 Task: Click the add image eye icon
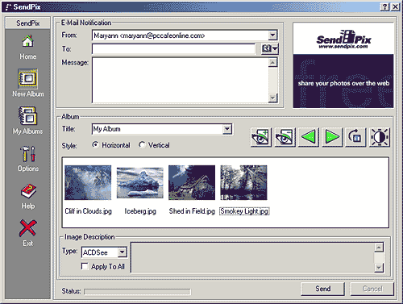[260, 137]
